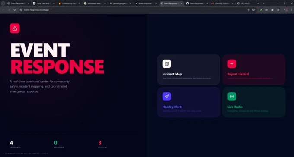This screenshot has width=294, height=157.
Task: Open the Live Radio title link
Action: pyautogui.click(x=235, y=107)
